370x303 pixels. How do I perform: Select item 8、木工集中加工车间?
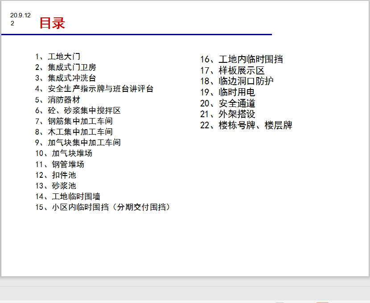[74, 132]
